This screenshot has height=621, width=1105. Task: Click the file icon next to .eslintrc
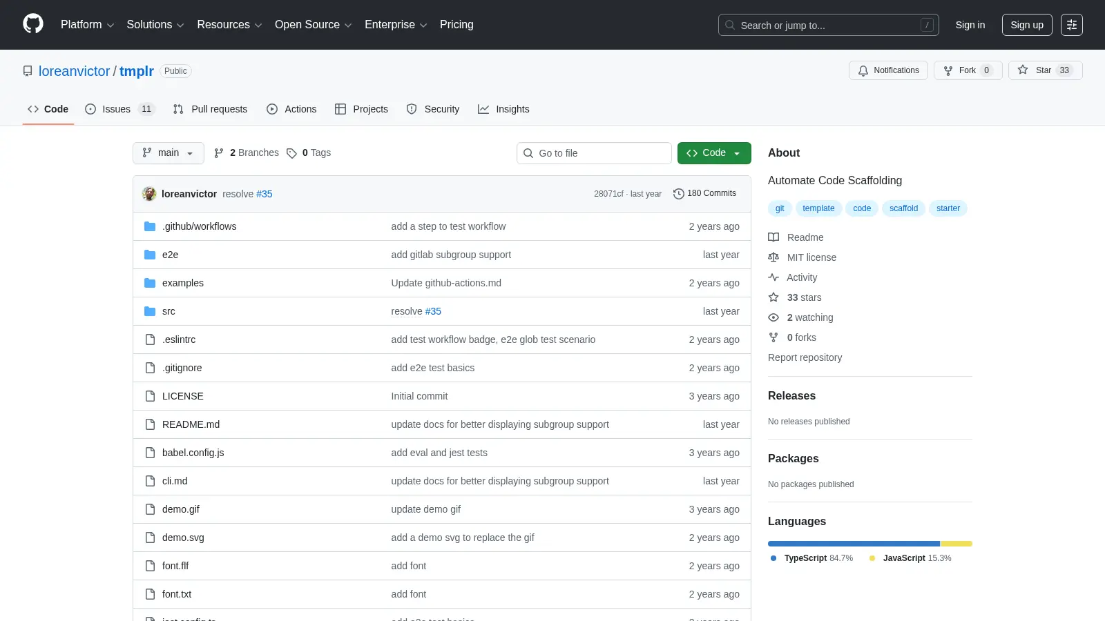(150, 339)
